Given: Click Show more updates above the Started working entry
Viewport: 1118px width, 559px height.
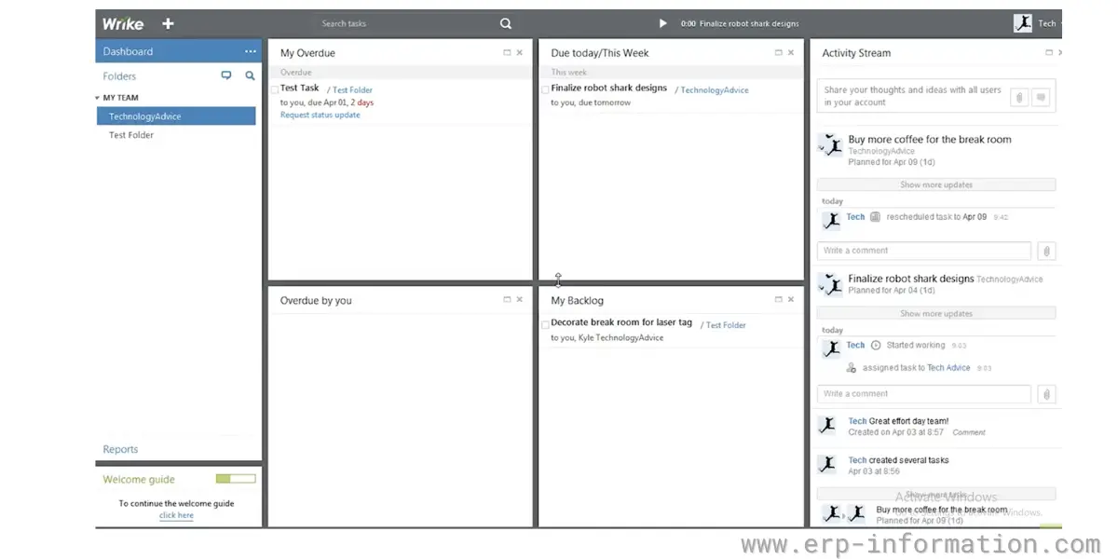Looking at the screenshot, I should point(936,314).
